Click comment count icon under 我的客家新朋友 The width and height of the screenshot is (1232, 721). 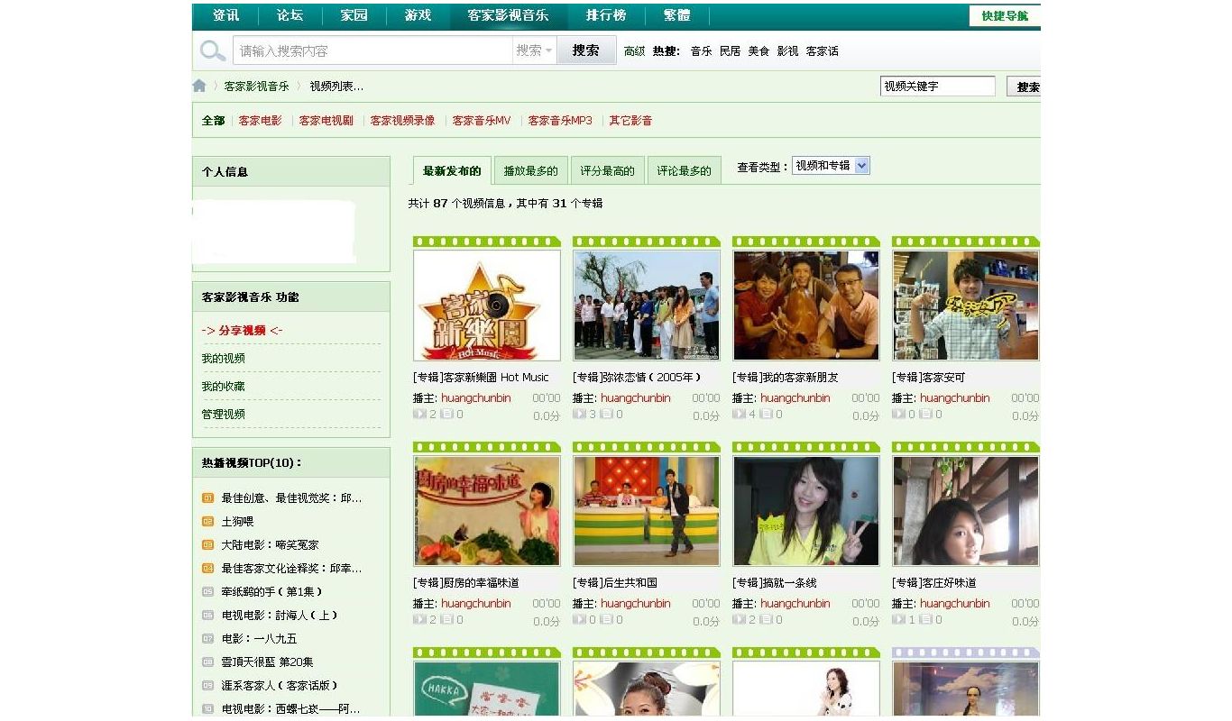tap(766, 414)
